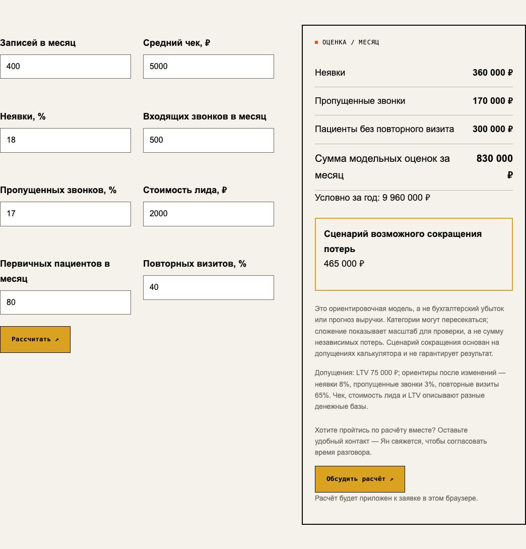Select the Пропущенные звонки amount 170 000 ₽
526x549 pixels.
(492, 101)
